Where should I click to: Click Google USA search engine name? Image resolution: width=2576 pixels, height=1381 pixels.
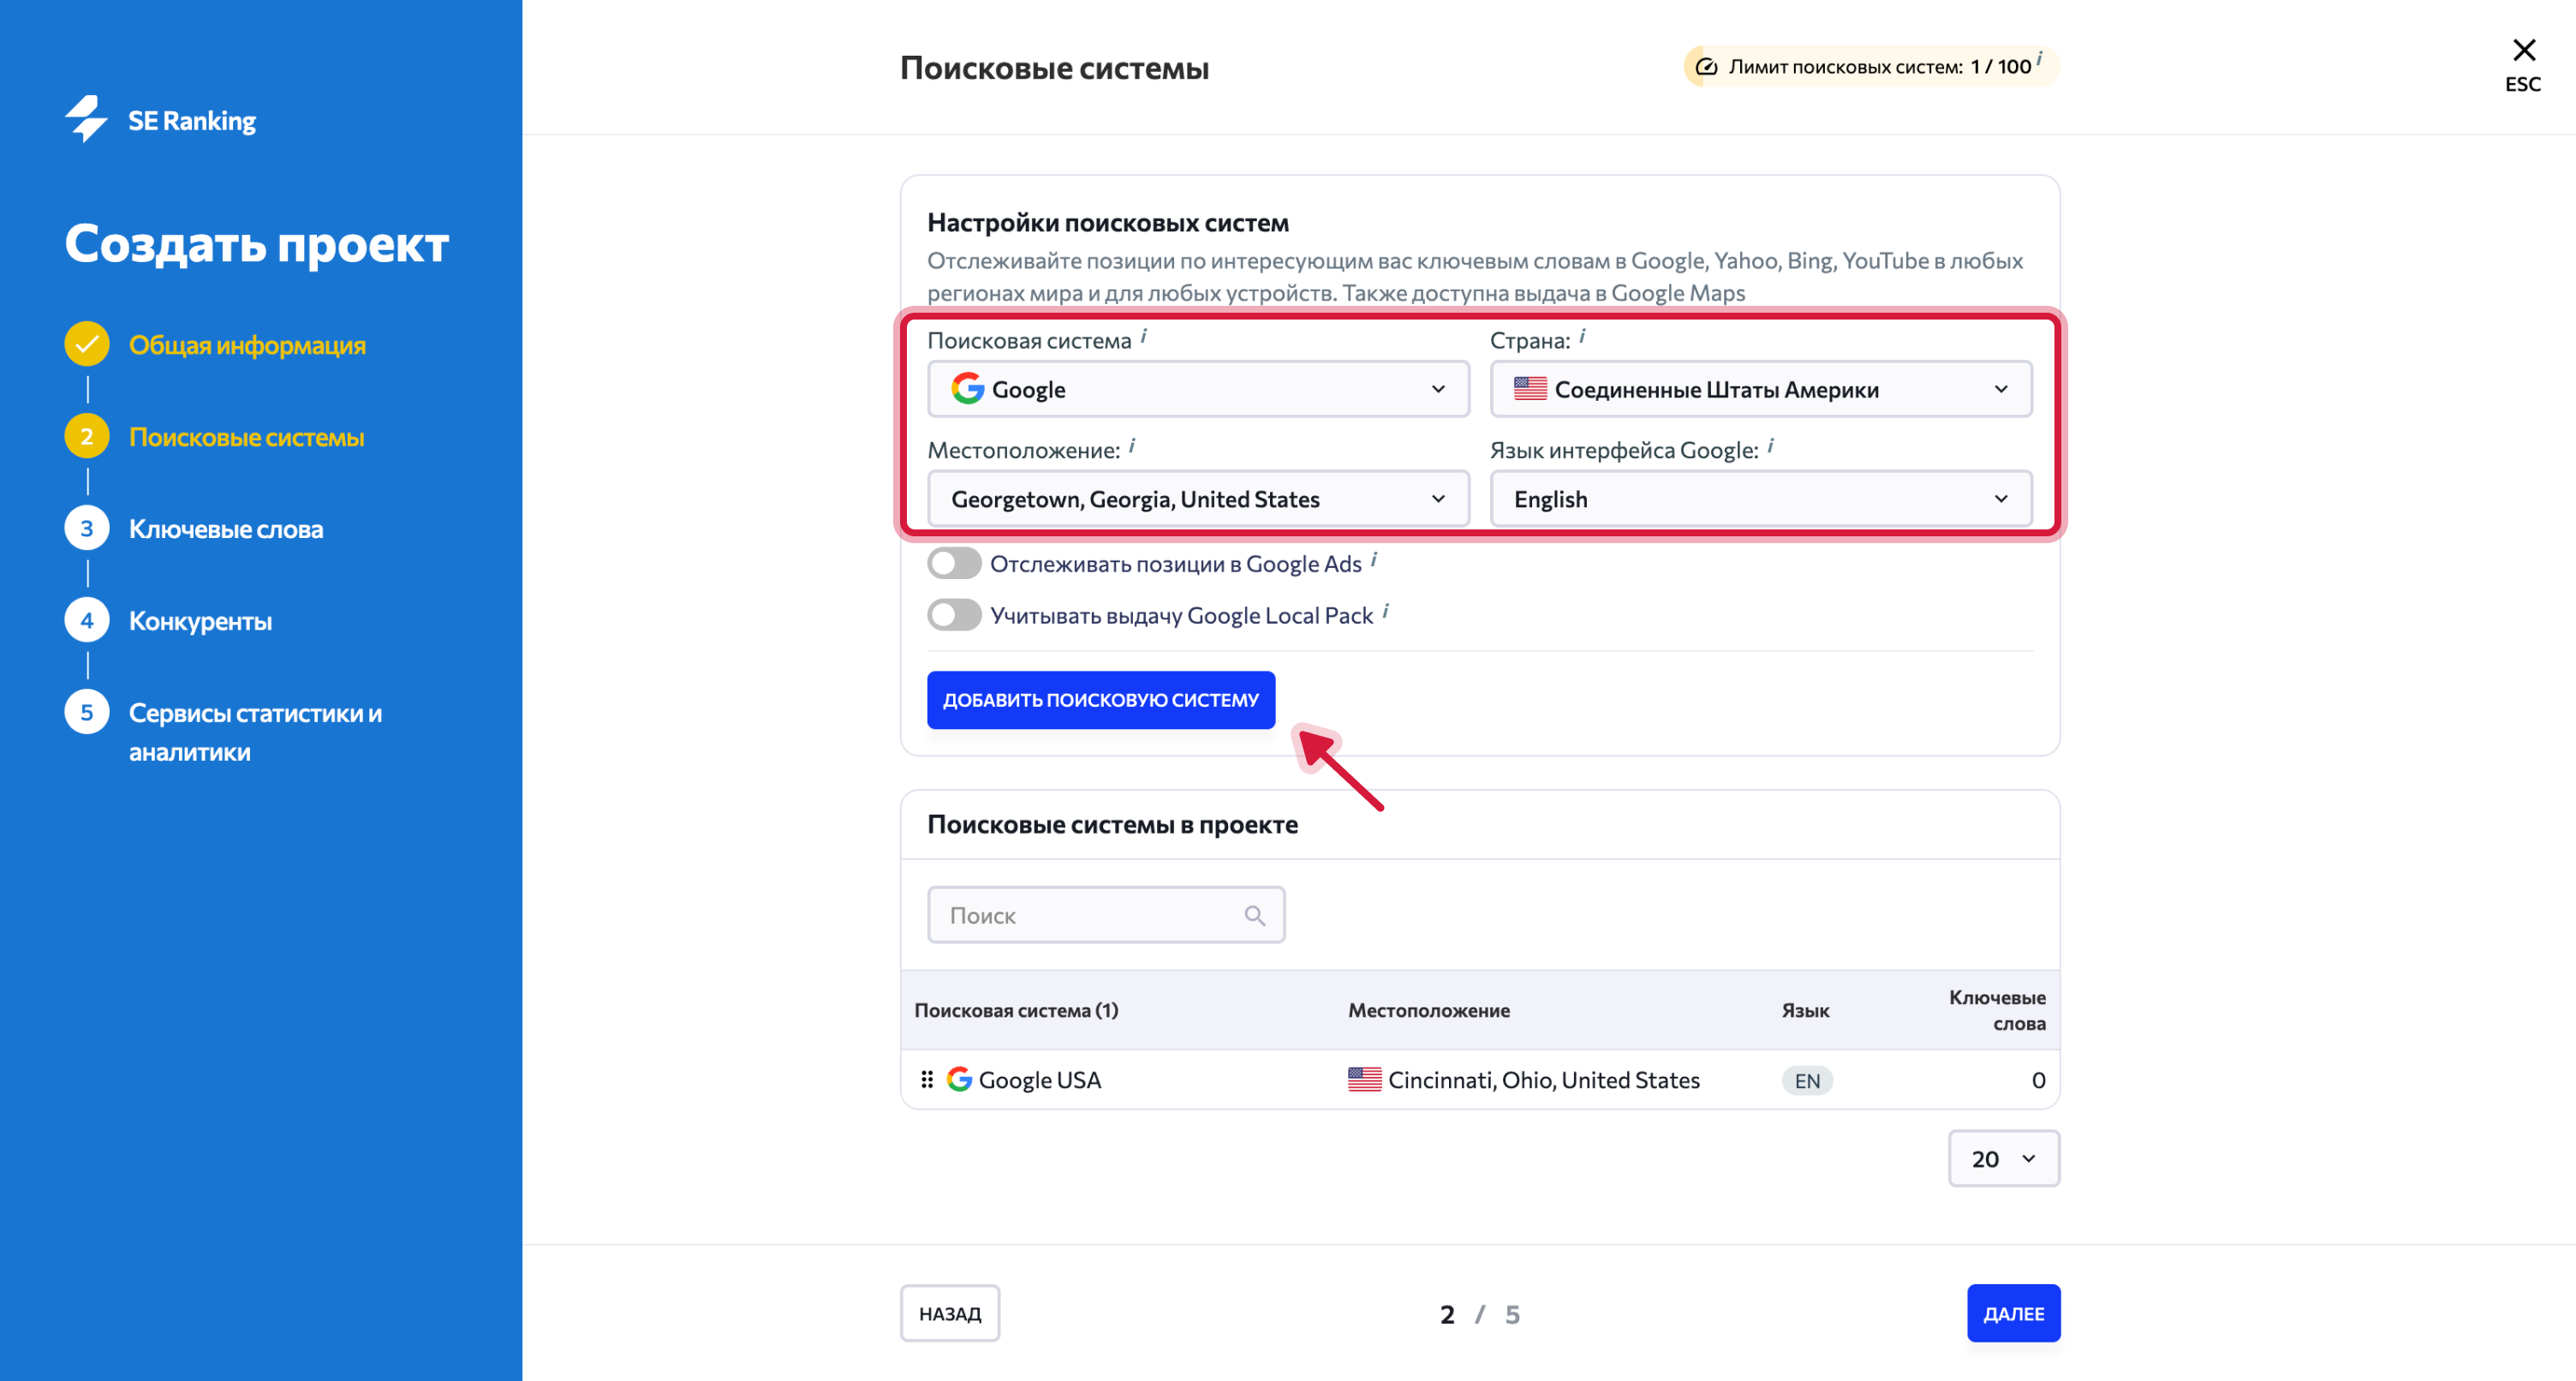[1039, 1079]
